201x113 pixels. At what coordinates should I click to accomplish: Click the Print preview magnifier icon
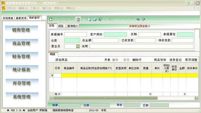point(89,19)
